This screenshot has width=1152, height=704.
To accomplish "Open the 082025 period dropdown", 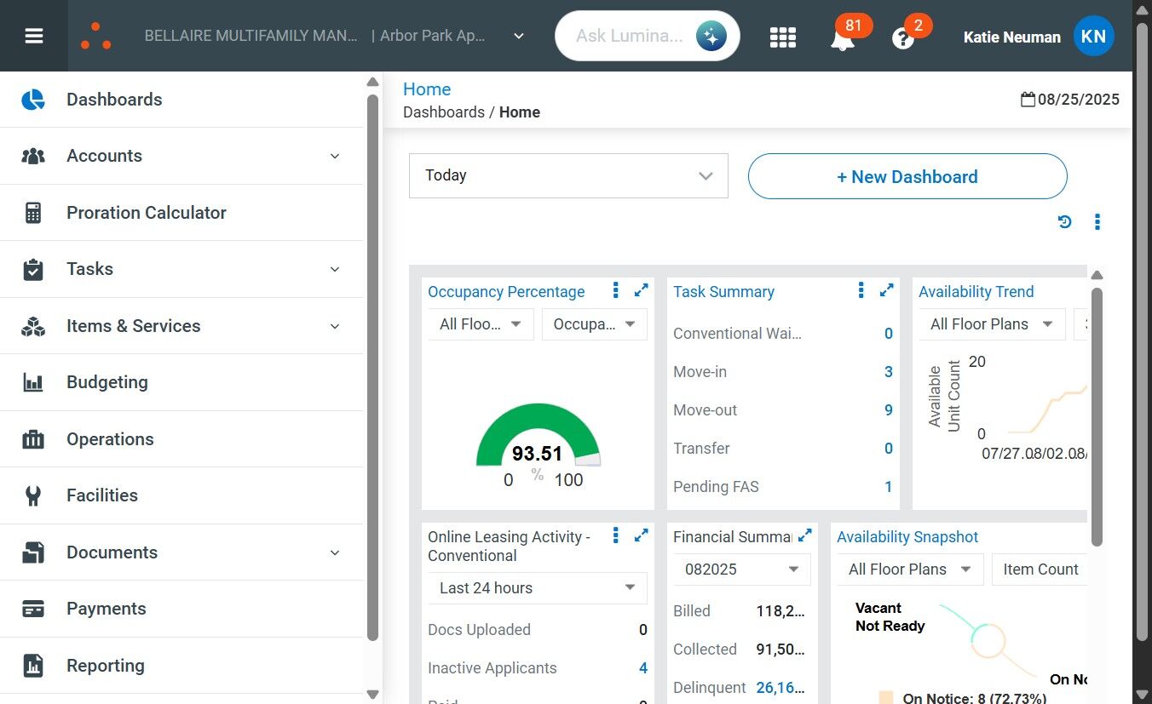I will (742, 569).
